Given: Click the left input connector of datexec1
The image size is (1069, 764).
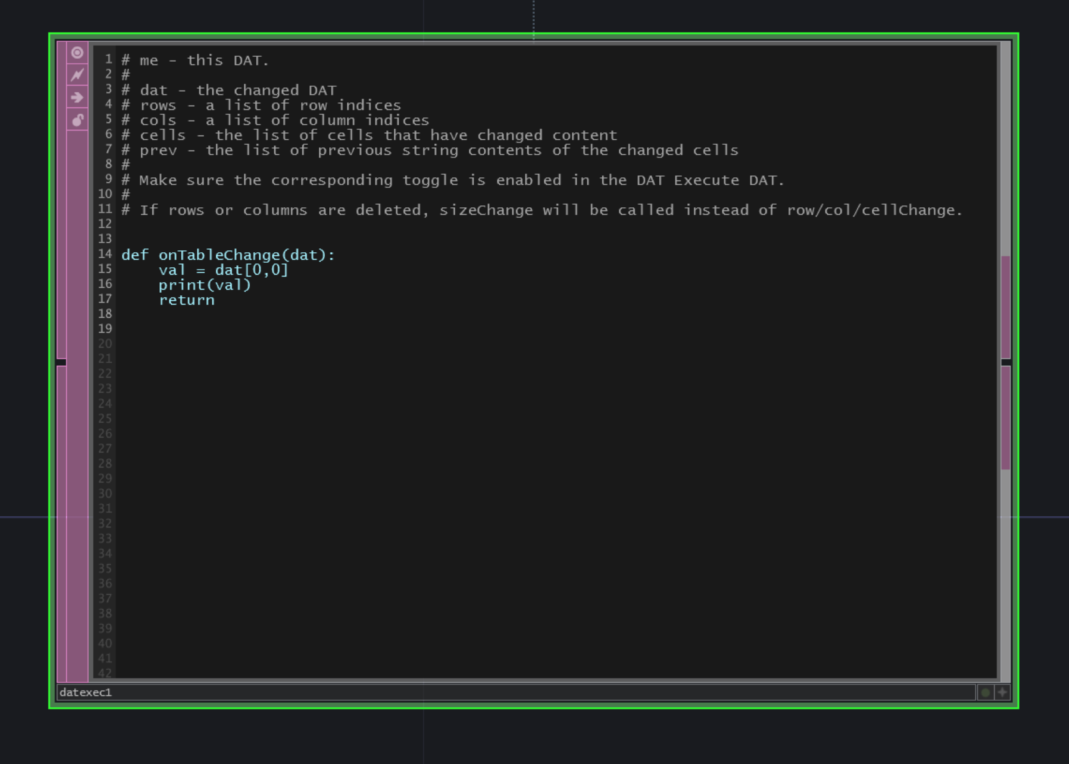Looking at the screenshot, I should coord(61,362).
